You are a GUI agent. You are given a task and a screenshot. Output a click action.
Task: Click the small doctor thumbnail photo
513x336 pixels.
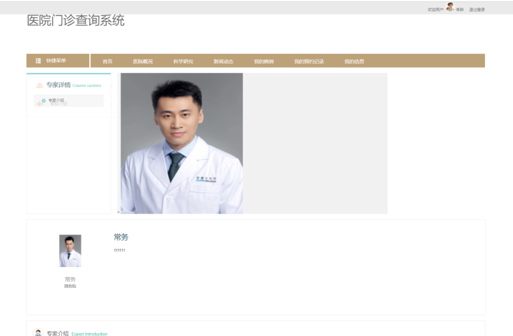70,251
